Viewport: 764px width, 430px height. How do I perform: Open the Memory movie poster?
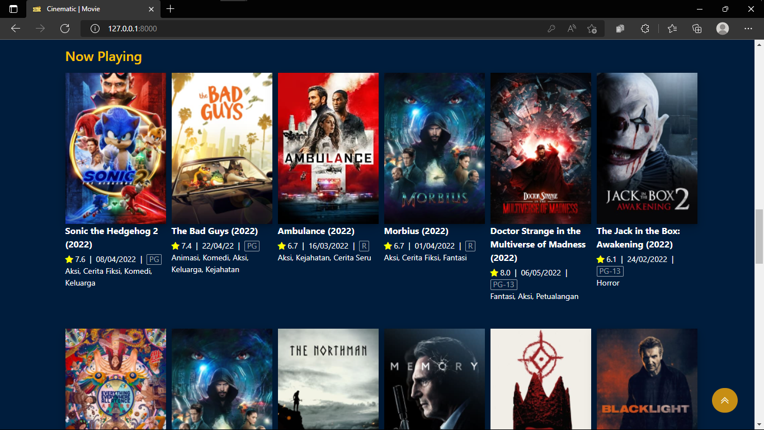coord(435,379)
